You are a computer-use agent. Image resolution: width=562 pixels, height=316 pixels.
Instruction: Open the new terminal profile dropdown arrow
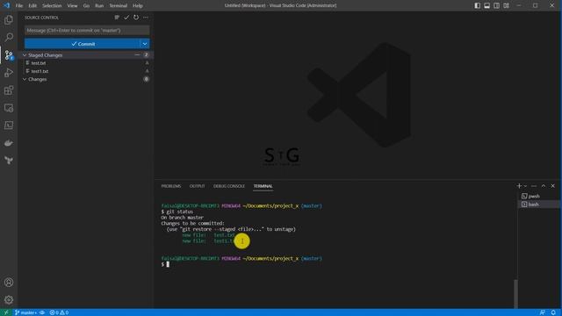point(525,186)
